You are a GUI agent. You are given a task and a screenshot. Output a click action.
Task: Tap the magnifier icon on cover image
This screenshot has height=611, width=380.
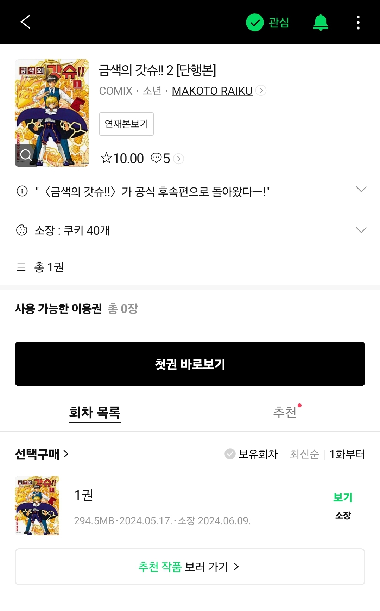(26, 155)
